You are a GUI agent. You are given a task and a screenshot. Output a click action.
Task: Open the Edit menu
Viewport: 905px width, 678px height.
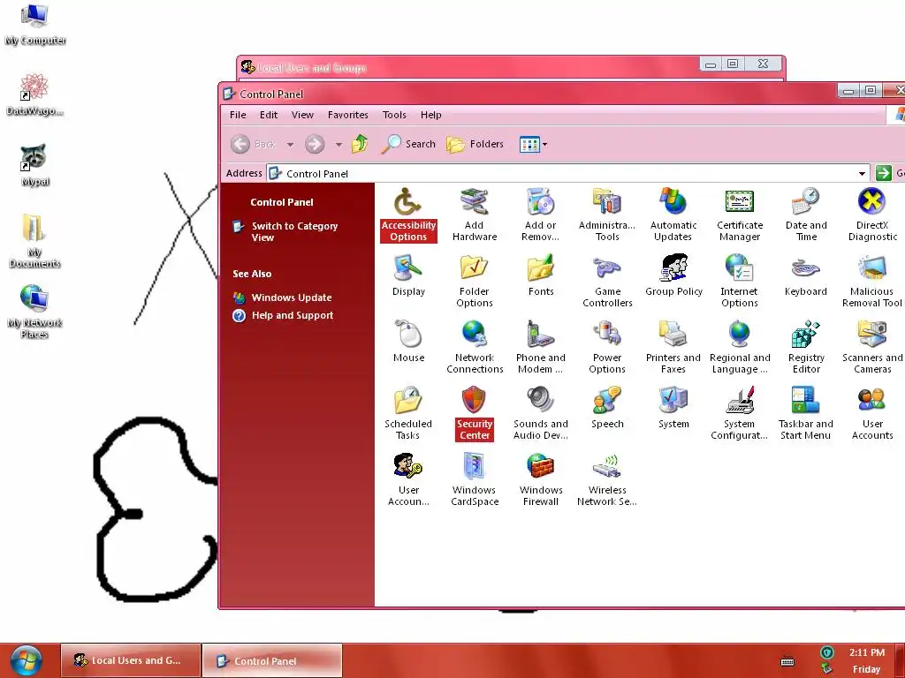coord(269,115)
